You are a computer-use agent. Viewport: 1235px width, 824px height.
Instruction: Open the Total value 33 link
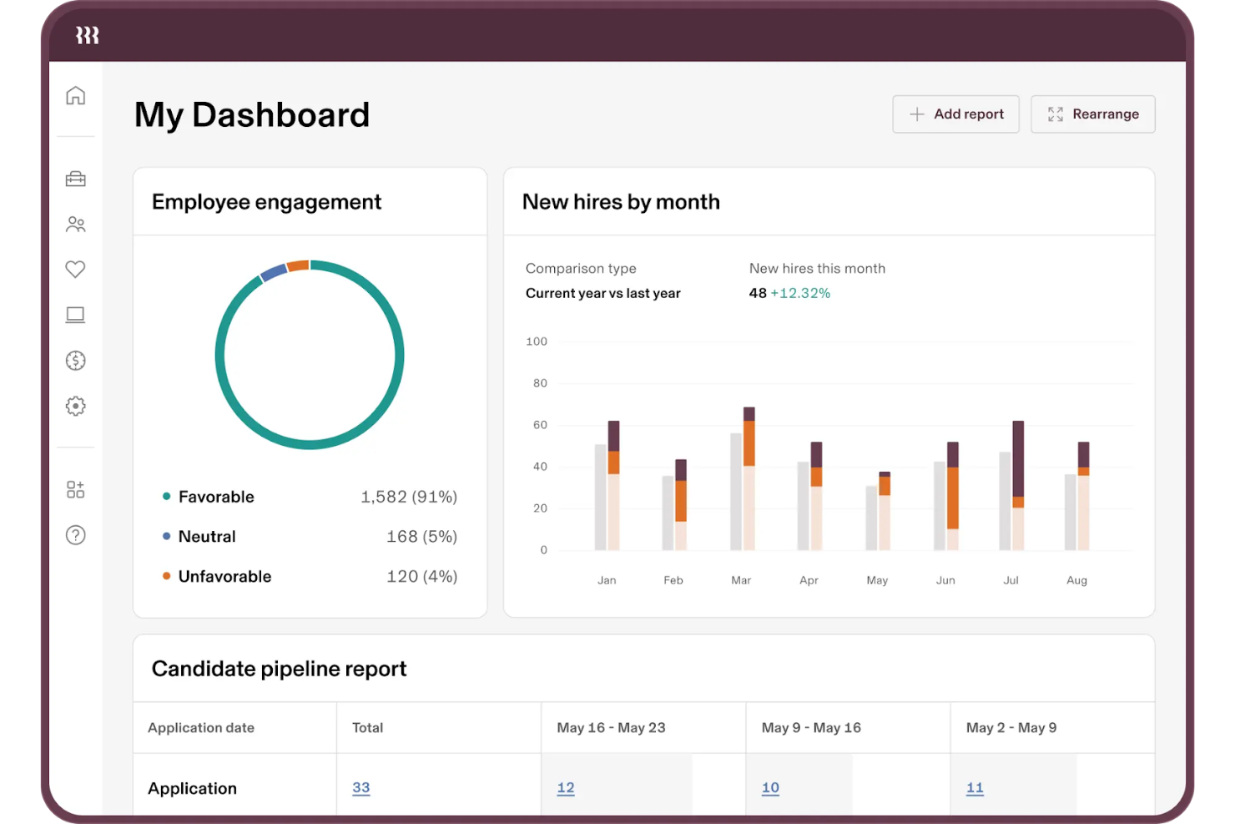361,787
